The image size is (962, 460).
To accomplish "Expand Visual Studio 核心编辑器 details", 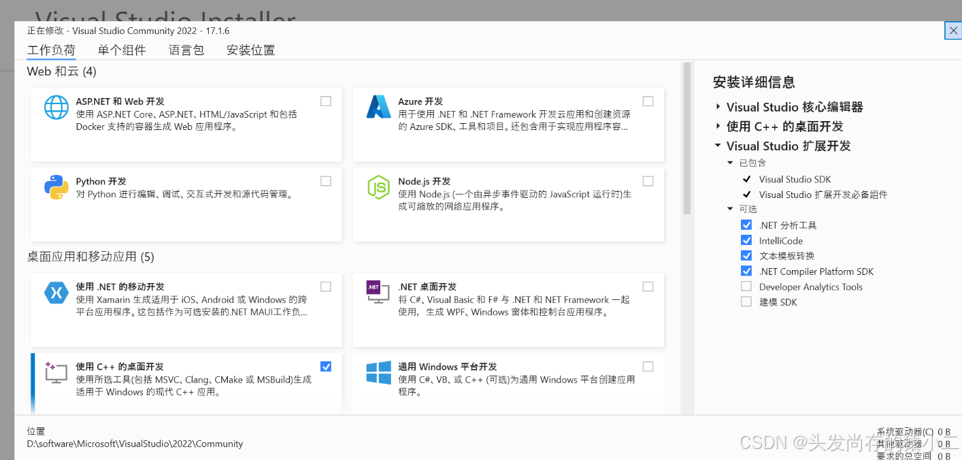I will tap(718, 107).
